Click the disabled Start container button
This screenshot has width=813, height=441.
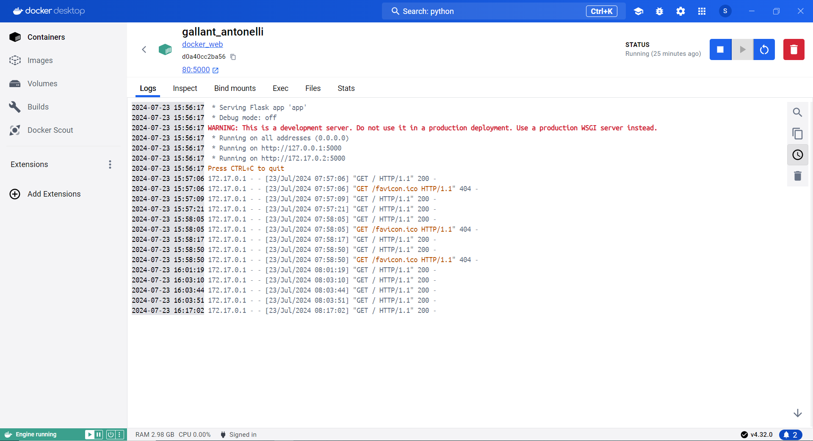coord(742,49)
